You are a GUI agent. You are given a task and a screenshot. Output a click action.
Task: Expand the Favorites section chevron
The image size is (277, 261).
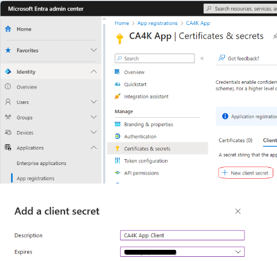click(x=94, y=50)
